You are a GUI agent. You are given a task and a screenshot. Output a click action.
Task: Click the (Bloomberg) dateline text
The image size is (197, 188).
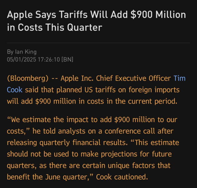(x=28, y=78)
